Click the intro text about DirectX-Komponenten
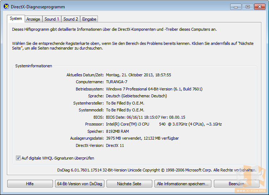Viewport: 269px width, 195px height. [x=114, y=29]
